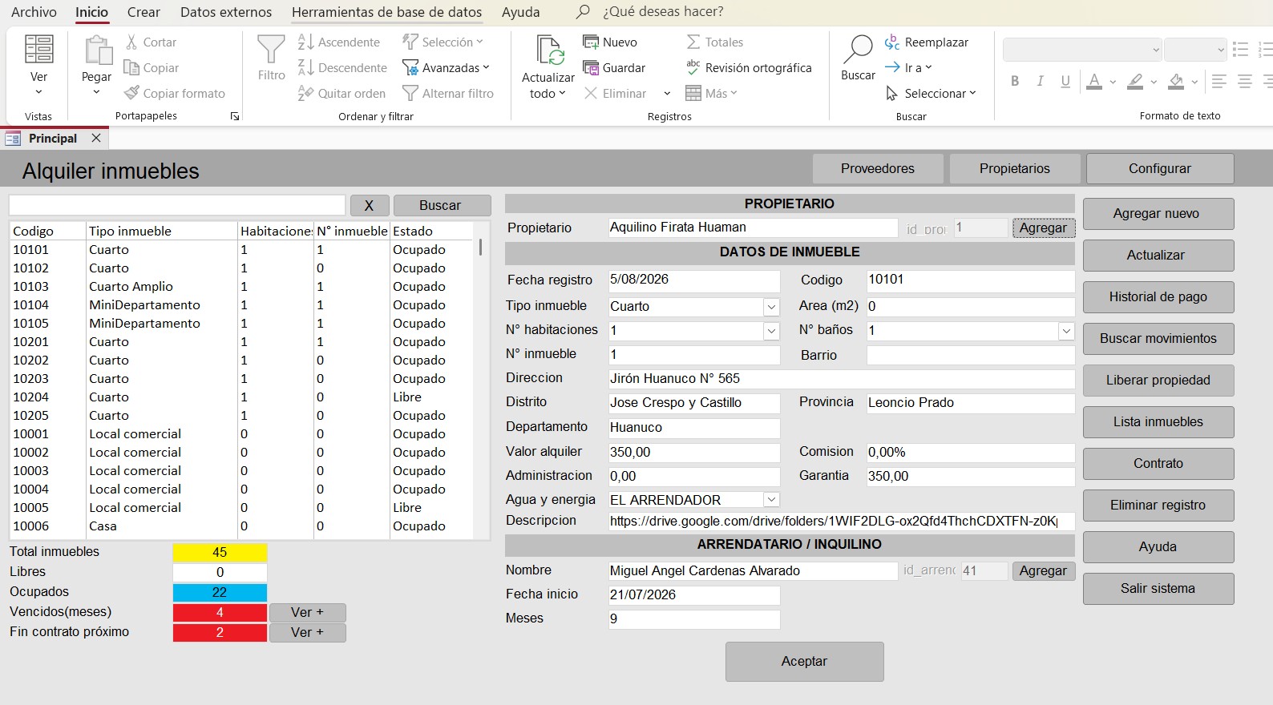The image size is (1273, 705).
Task: Expand Tipo inmueble combo box arrow
Action: point(771,307)
